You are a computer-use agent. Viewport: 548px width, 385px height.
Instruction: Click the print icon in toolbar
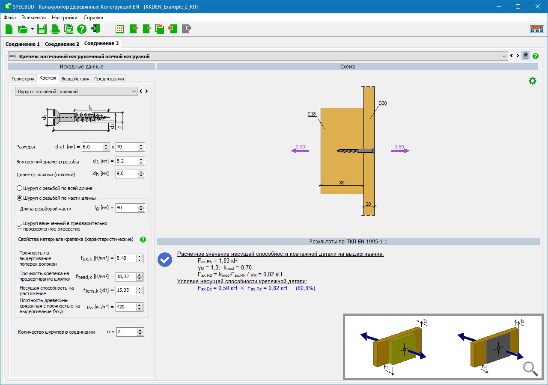click(x=55, y=29)
